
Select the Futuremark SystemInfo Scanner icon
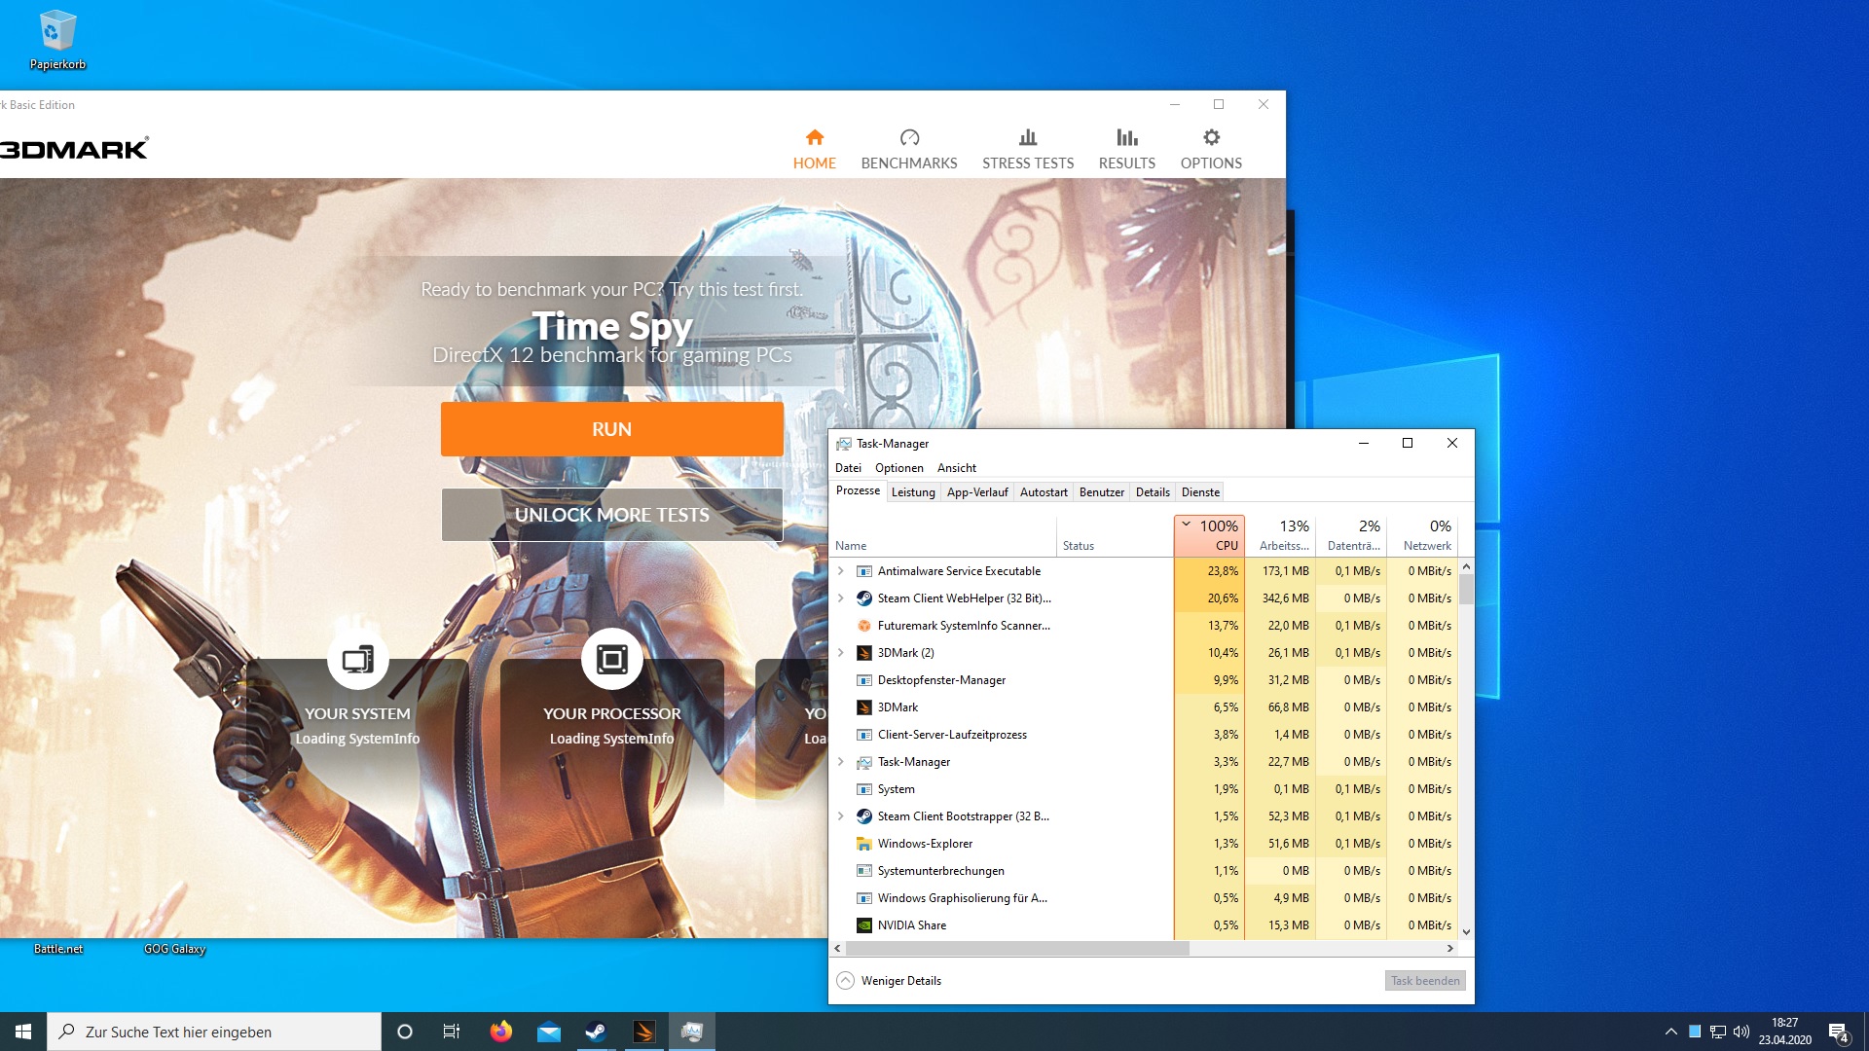(863, 626)
